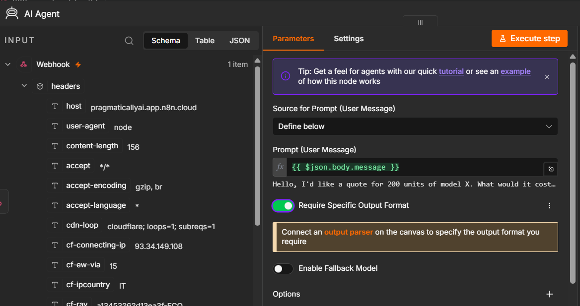
Task: Open the input search magnifier
Action: tap(129, 41)
